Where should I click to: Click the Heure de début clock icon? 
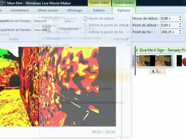click(x=85, y=19)
